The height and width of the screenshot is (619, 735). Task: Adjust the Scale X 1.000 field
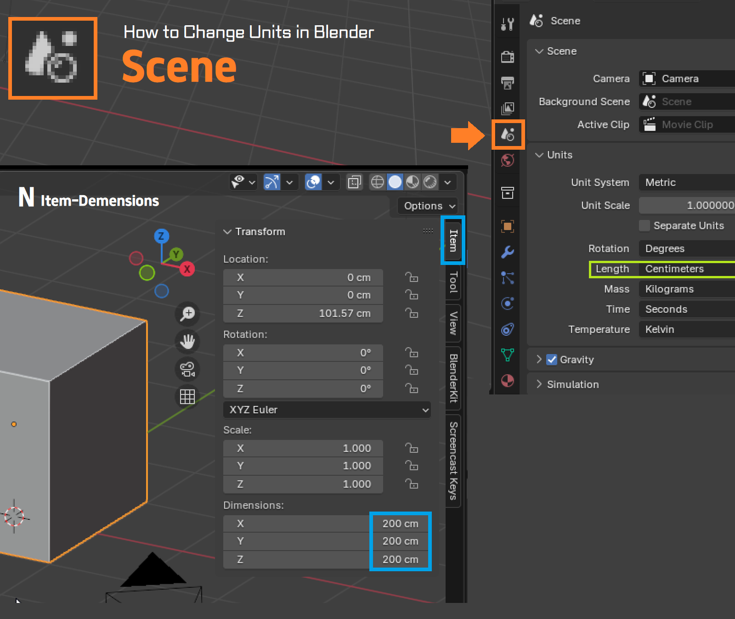pos(303,448)
